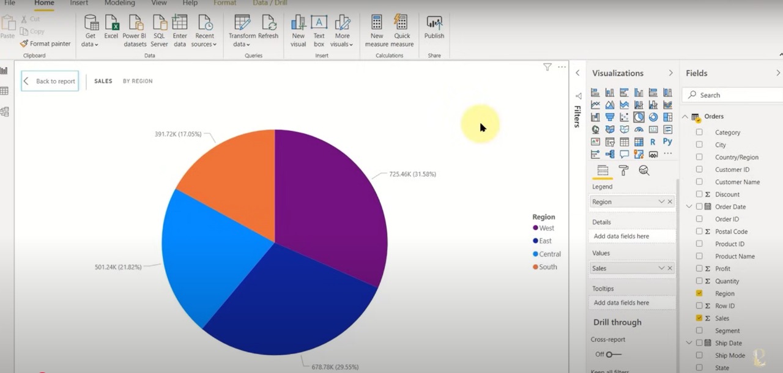Uncheck the Region field checkbox
Screen dimensions: 783x373
[699, 294]
